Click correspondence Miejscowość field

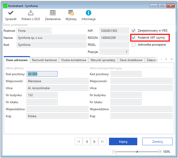(x=141, y=81)
